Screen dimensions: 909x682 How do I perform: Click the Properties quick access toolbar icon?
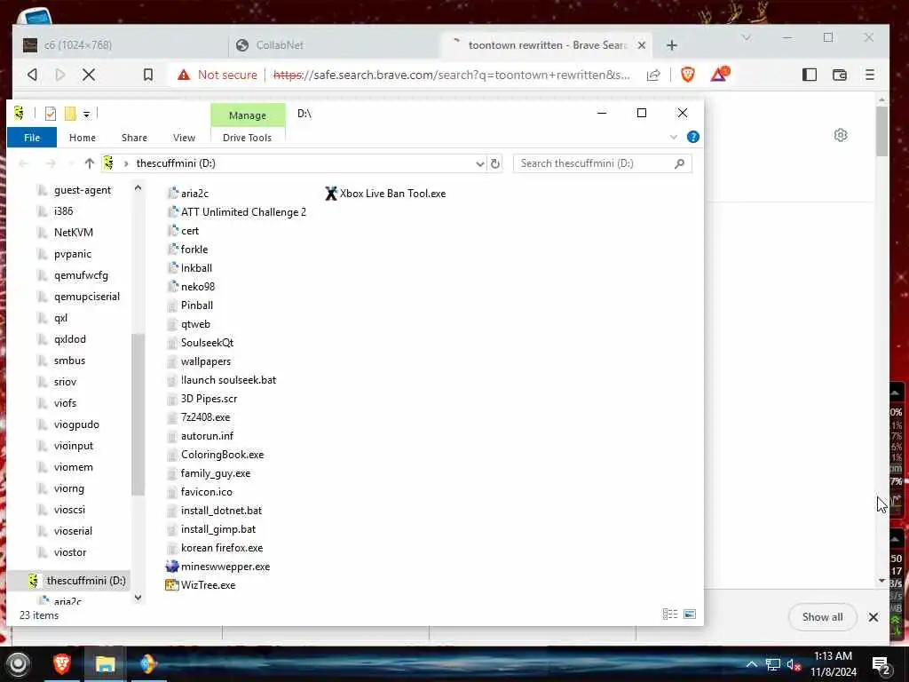(x=51, y=114)
